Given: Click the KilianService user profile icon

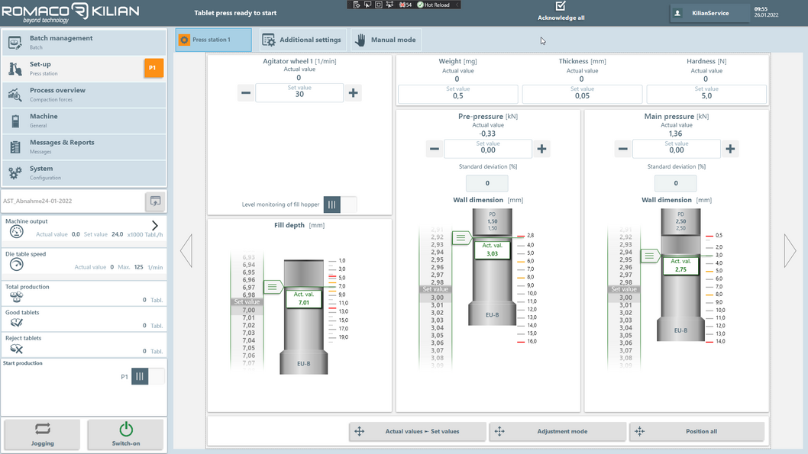Looking at the screenshot, I should 677,13.
